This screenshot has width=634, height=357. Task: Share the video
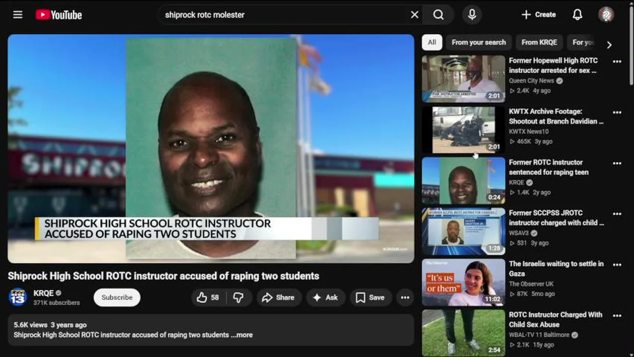278,297
